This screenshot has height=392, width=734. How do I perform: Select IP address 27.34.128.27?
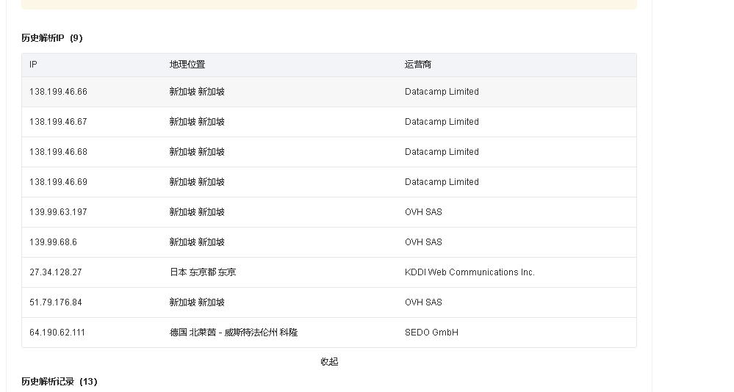(56, 272)
